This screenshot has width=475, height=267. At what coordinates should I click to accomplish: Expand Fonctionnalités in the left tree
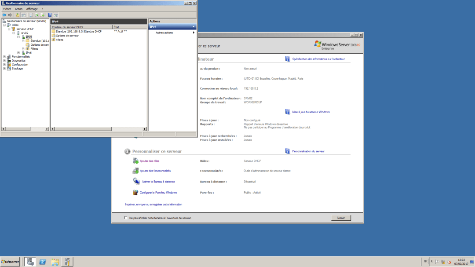[x=4, y=57]
